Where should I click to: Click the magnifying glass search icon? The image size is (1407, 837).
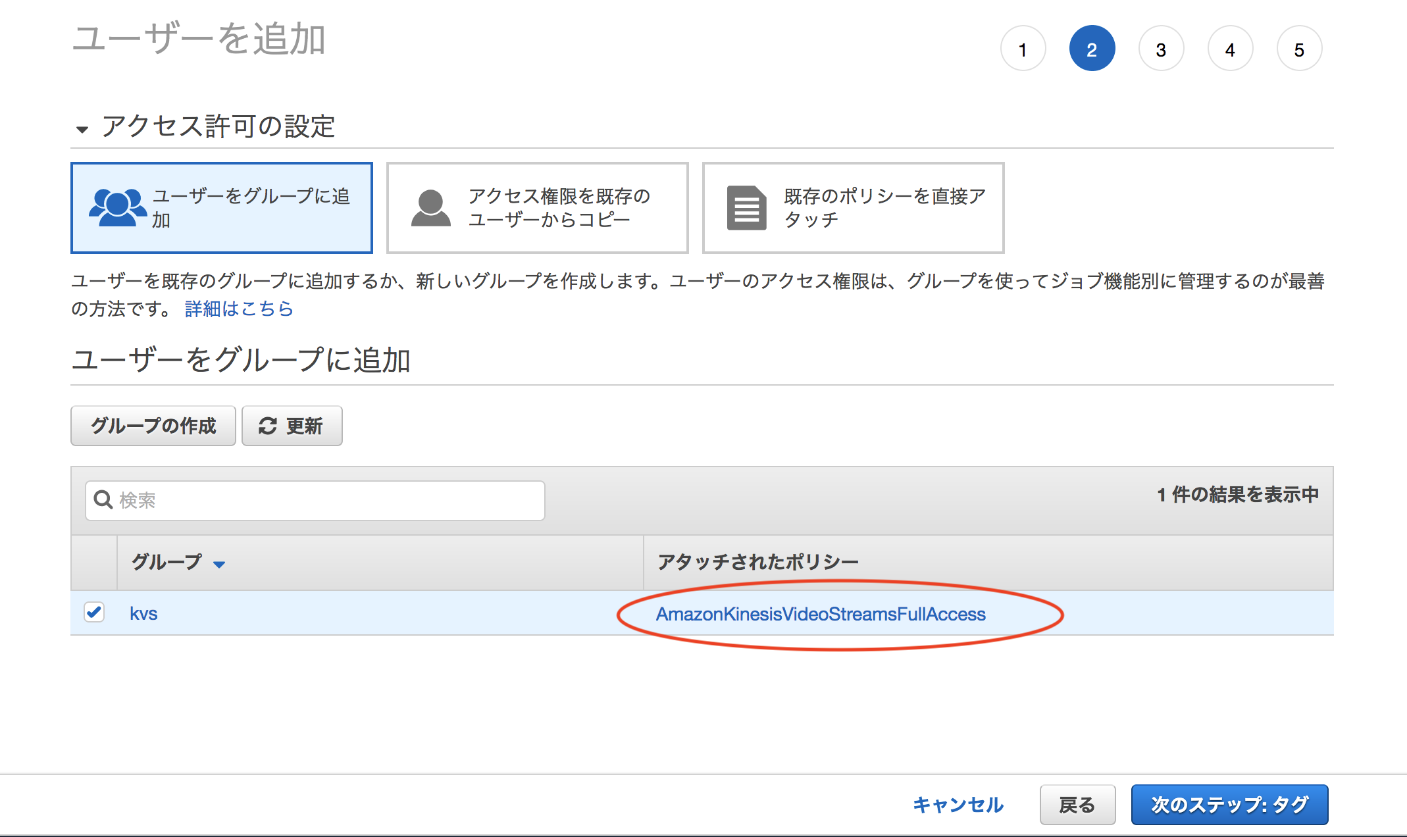click(103, 500)
